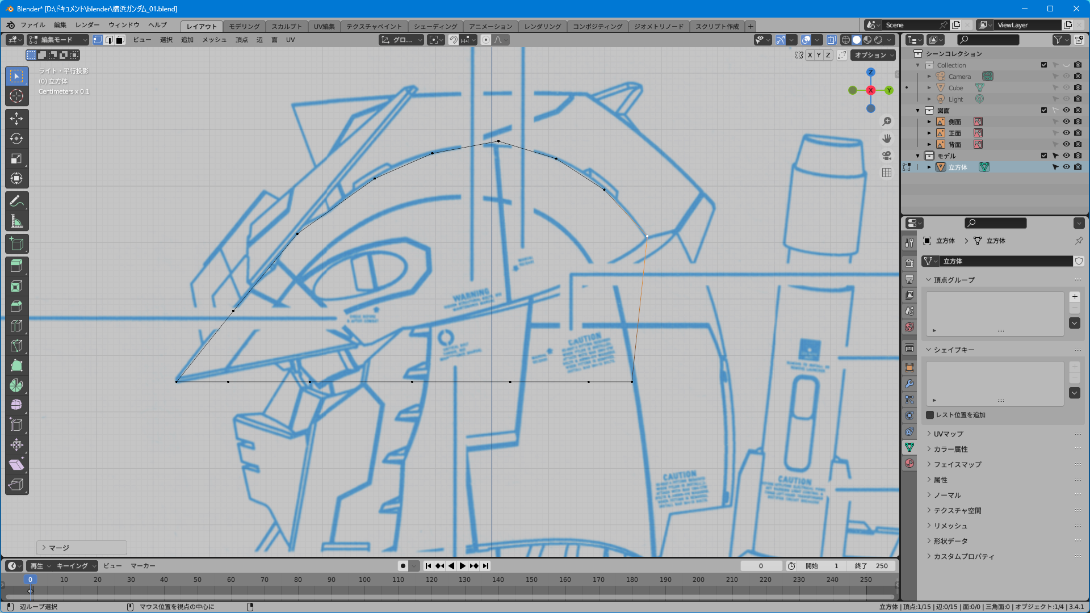Enable レスト位置を追加 checkbox
Image resolution: width=1090 pixels, height=613 pixels.
tap(930, 415)
